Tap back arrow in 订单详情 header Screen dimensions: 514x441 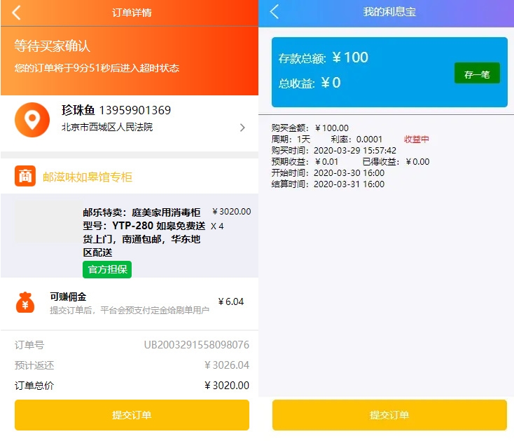tap(16, 13)
